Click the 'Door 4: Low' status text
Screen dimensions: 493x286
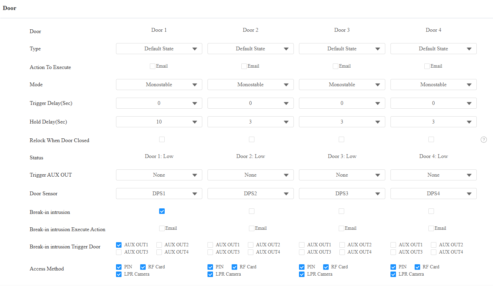point(434,156)
